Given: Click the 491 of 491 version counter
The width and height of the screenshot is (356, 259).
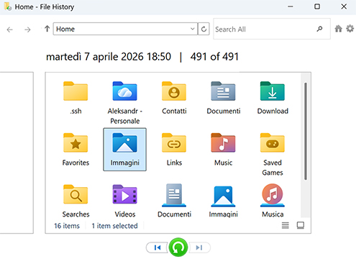Looking at the screenshot, I should click(214, 57).
